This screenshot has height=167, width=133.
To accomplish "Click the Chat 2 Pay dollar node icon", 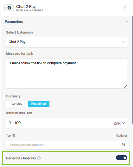I will [9, 8].
